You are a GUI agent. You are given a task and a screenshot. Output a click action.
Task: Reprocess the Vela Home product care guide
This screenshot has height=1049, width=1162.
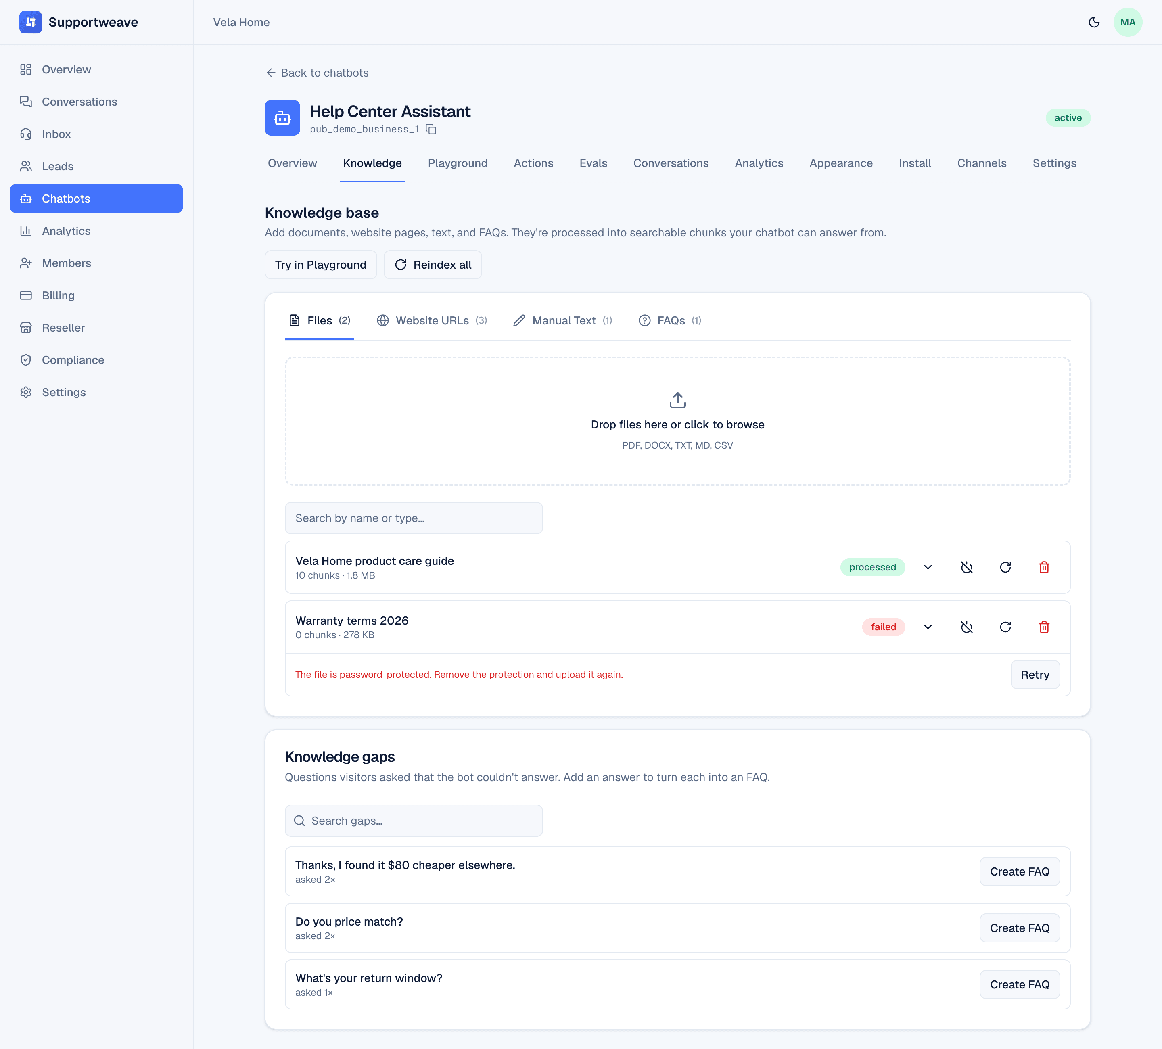[x=1005, y=567]
